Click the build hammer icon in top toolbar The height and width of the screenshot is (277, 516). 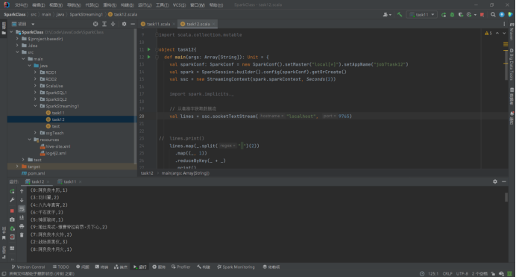click(x=400, y=14)
